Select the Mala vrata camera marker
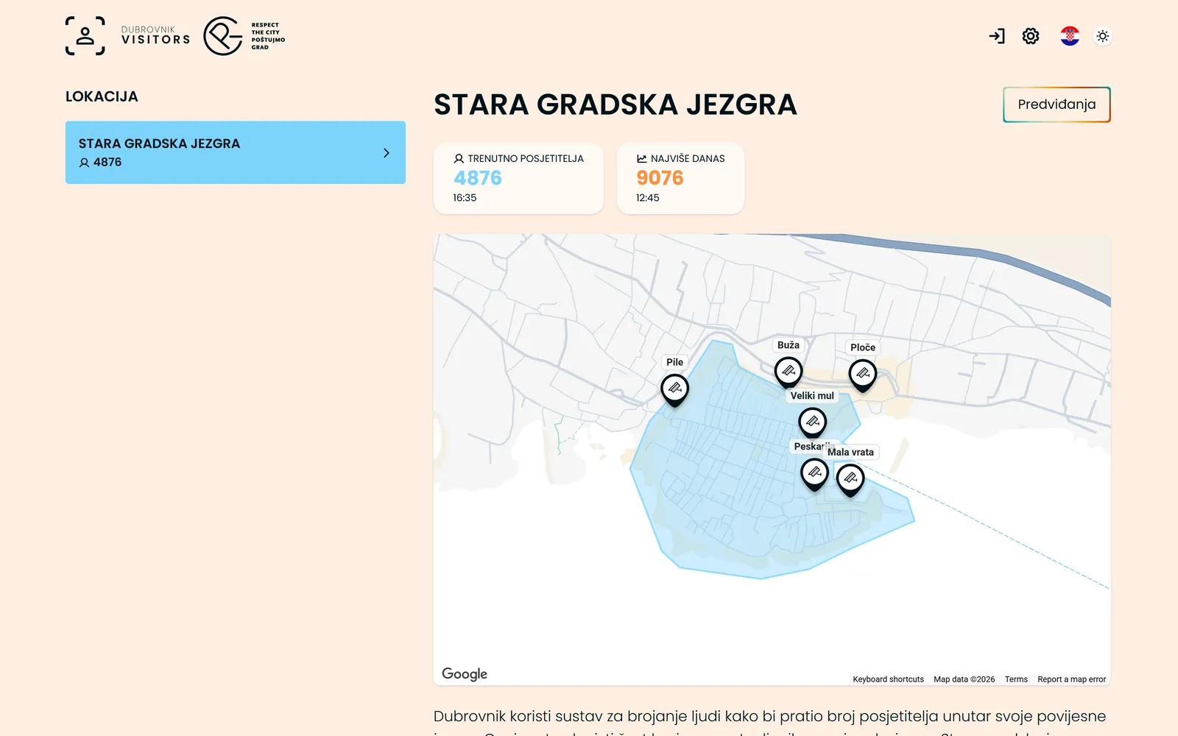 point(850,479)
